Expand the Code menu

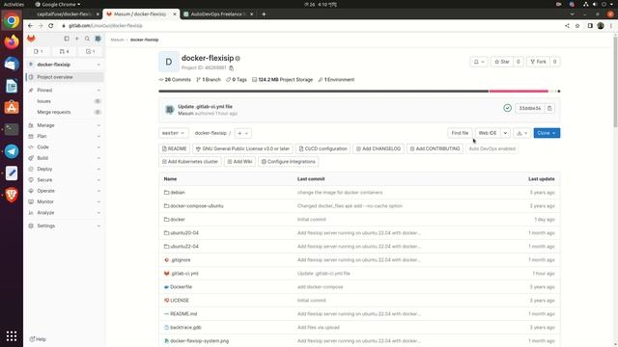pos(65,147)
